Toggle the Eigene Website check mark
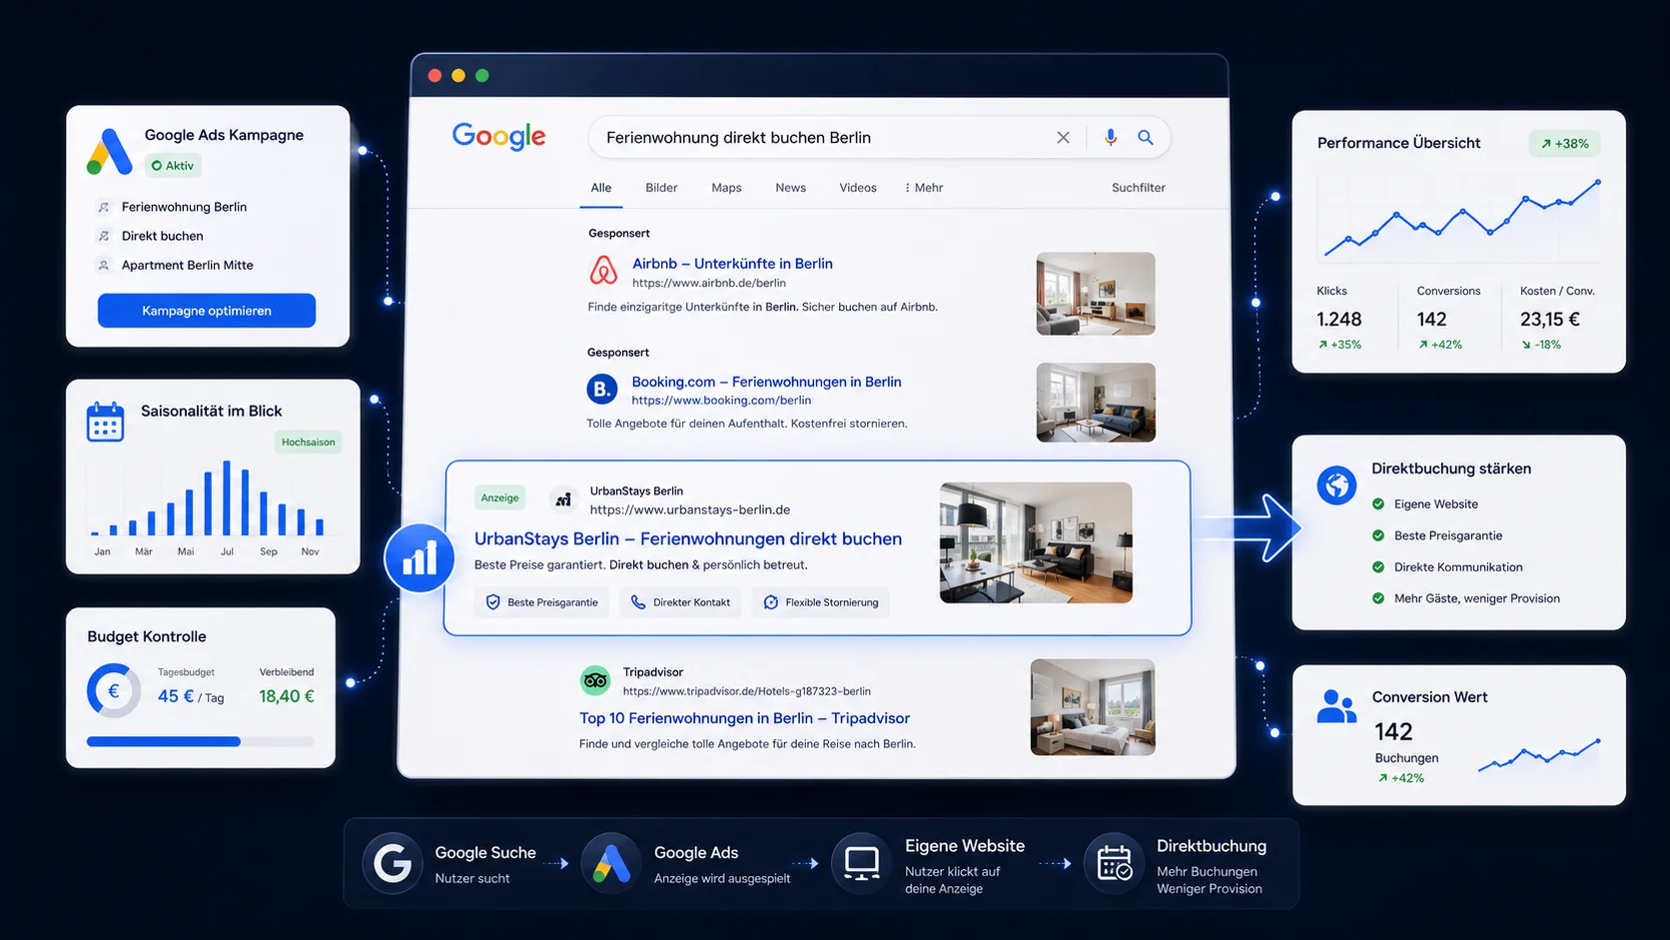The width and height of the screenshot is (1670, 940). [1378, 504]
